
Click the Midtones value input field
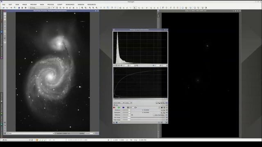(x=126, y=115)
